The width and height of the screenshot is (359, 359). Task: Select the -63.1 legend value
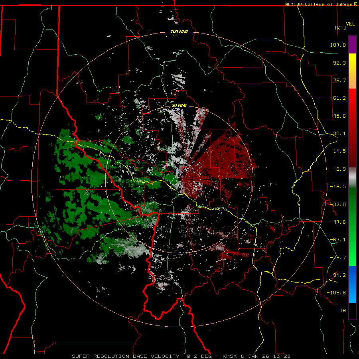pyautogui.click(x=338, y=240)
